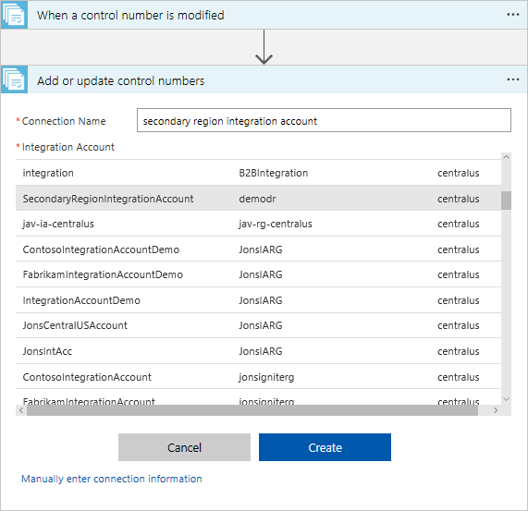The height and width of the screenshot is (511, 528).
Task: Select SecondaryRegionIntegrationAccount row
Action: click(x=258, y=198)
